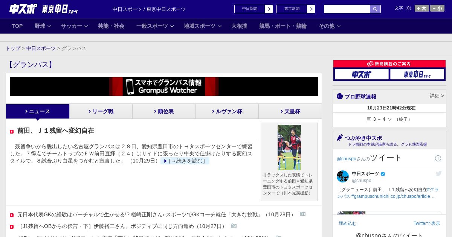452x237 pixels.
Task: Click 埋め込む link in Twitter widget
Action: (x=347, y=223)
